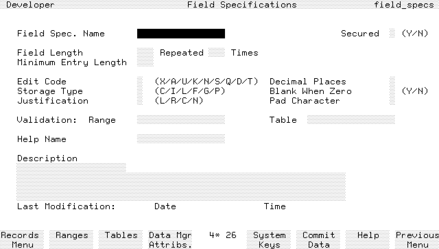Click the Repeated Times input field

[216, 53]
